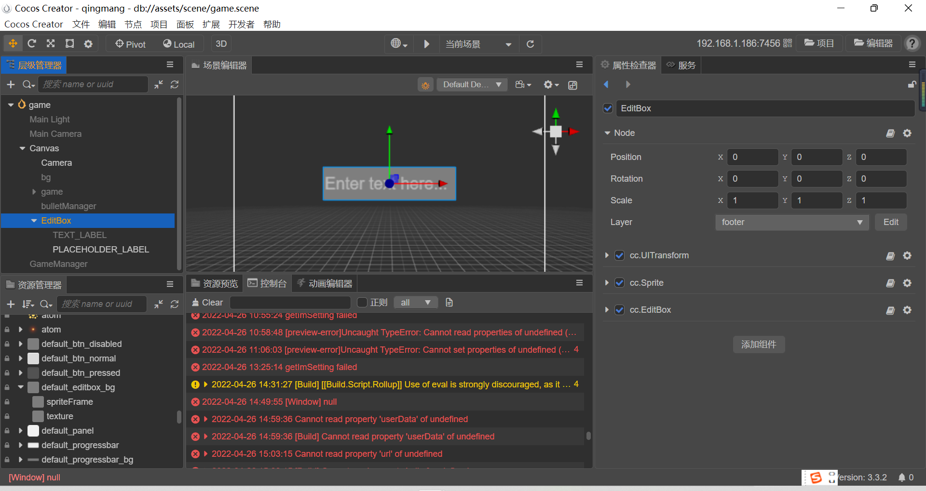926x491 pixels.
Task: Select the Scale transform tool
Action: [51, 44]
